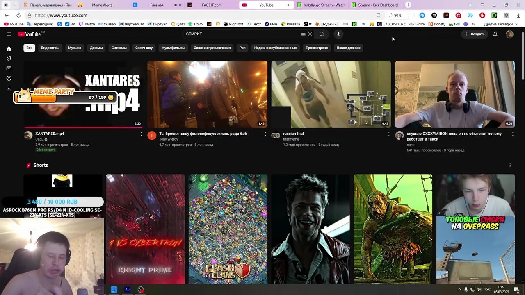
Task: Open the russian fnaf video thumbnail
Action: point(331,94)
